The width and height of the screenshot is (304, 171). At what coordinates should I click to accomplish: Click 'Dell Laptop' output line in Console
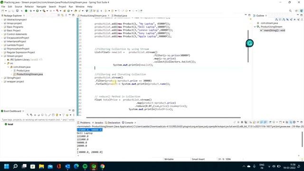85,133
